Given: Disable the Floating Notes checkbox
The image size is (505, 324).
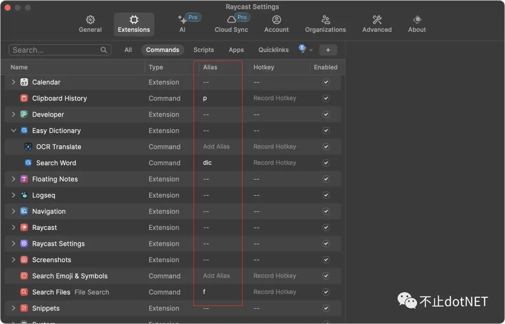Looking at the screenshot, I should [x=326, y=179].
